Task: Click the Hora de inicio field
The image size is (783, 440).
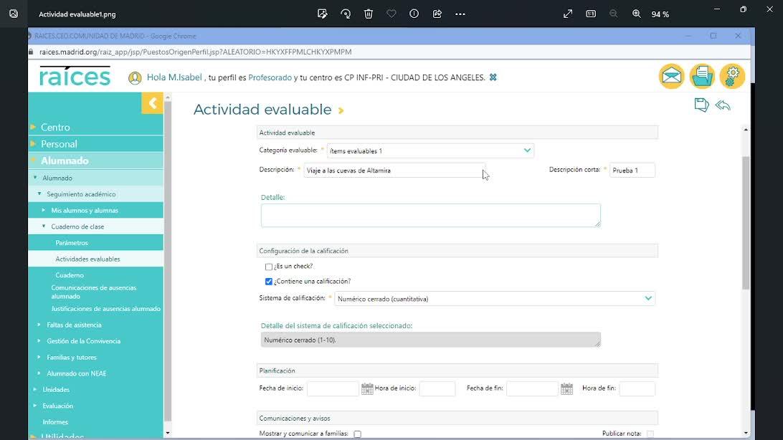Action: point(437,388)
